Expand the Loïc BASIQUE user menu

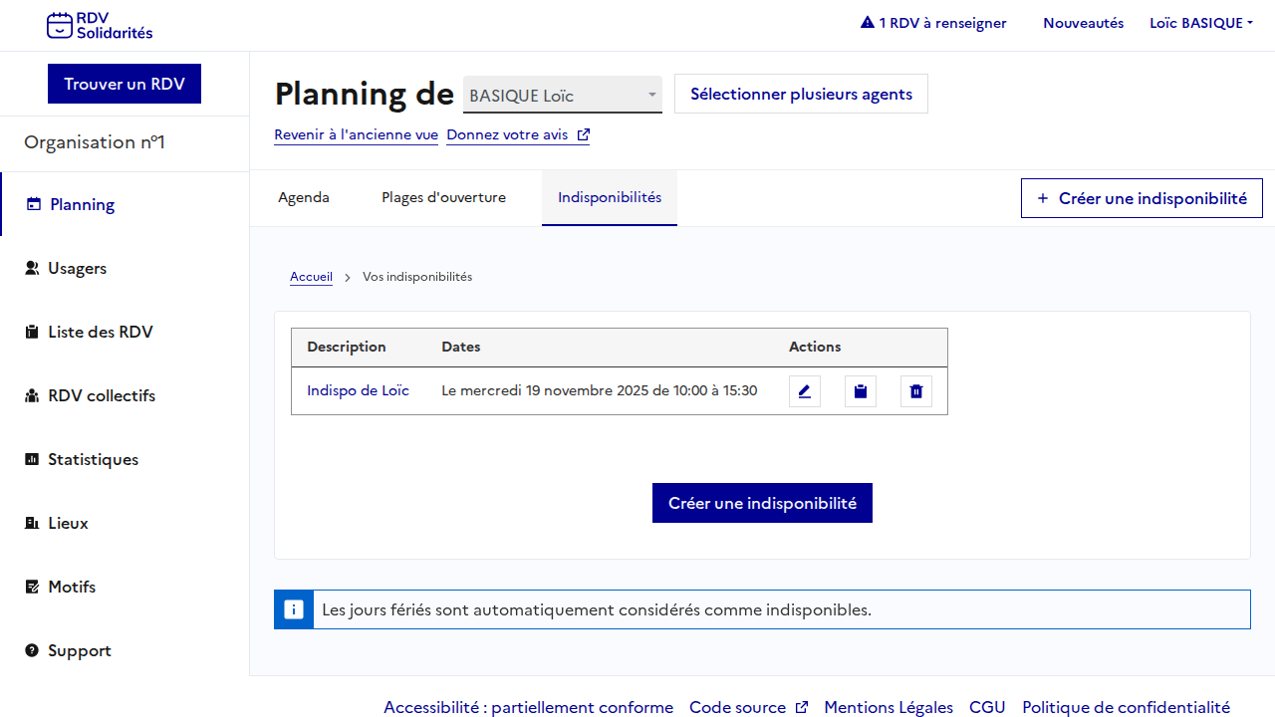point(1200,23)
